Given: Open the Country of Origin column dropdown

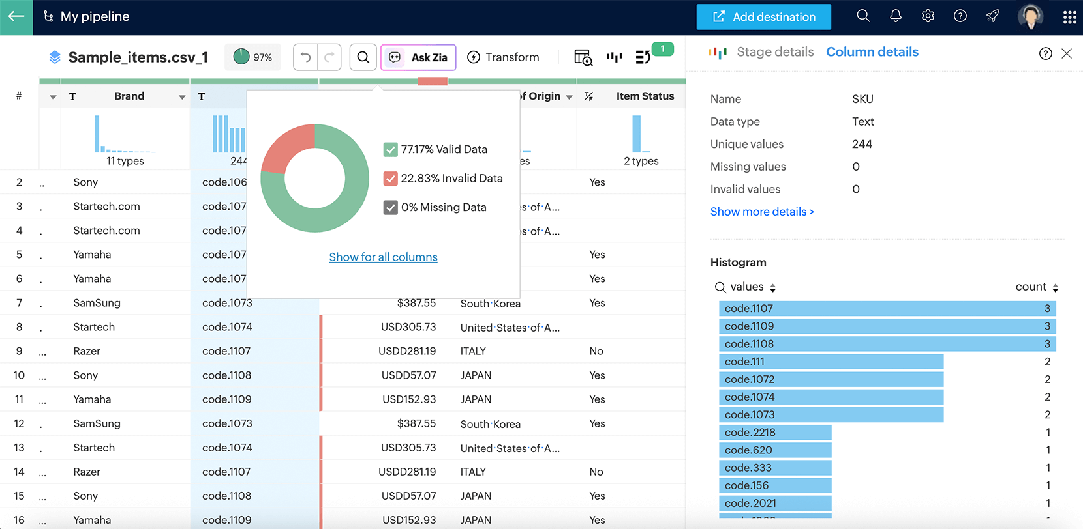Looking at the screenshot, I should click(569, 97).
